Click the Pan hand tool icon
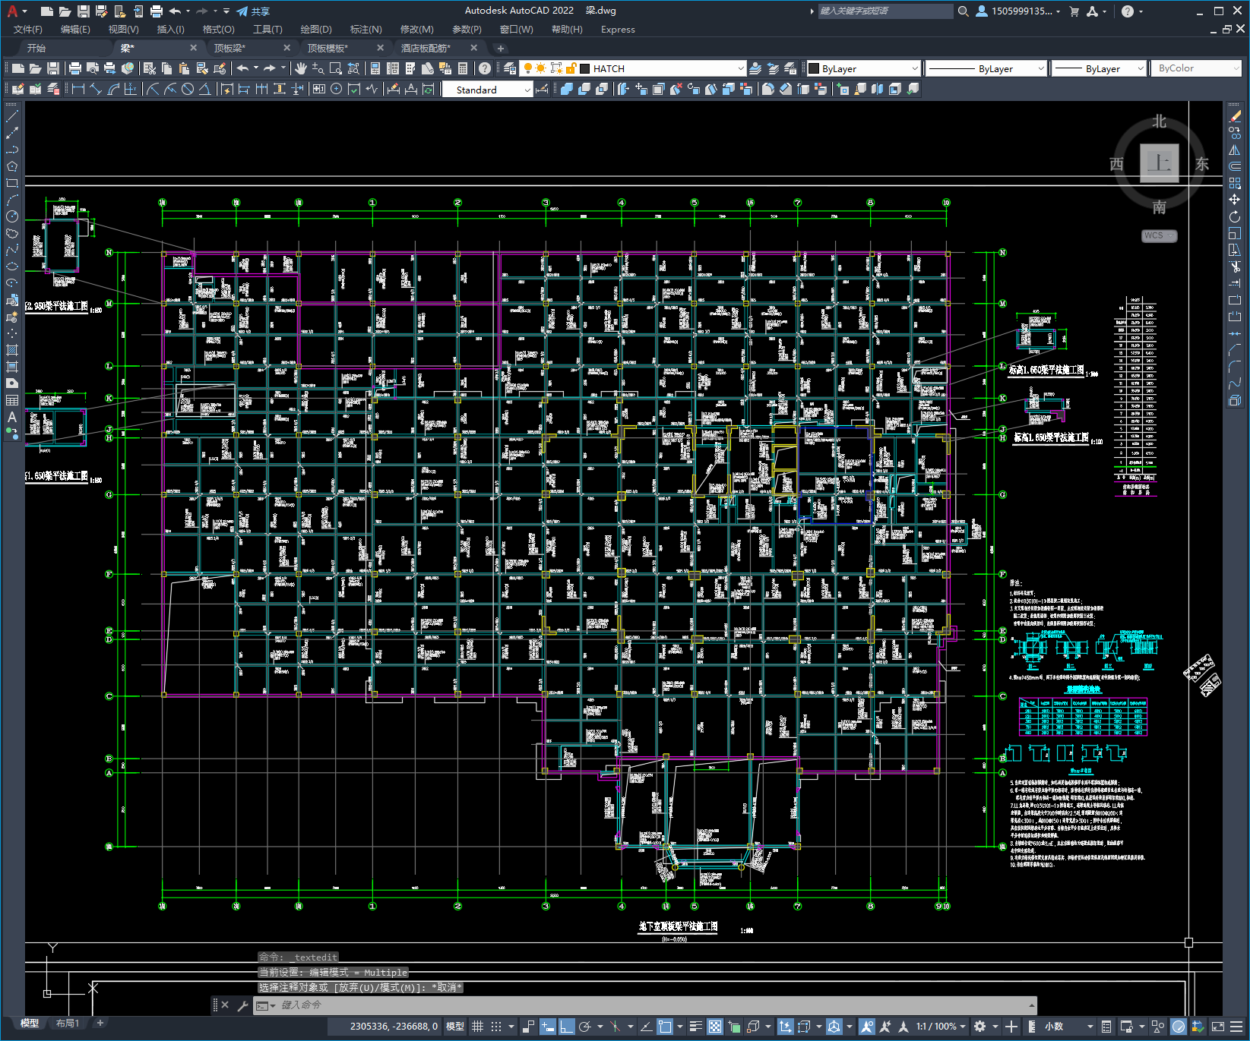Image resolution: width=1250 pixels, height=1041 pixels. coord(301,68)
